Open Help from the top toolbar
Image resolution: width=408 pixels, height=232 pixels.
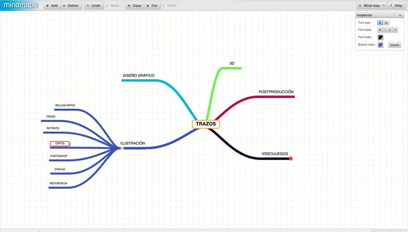coord(395,6)
